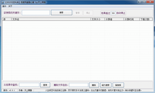Sort by the 序 column header
Screen dimensions: 155x93
(x=7, y=19)
